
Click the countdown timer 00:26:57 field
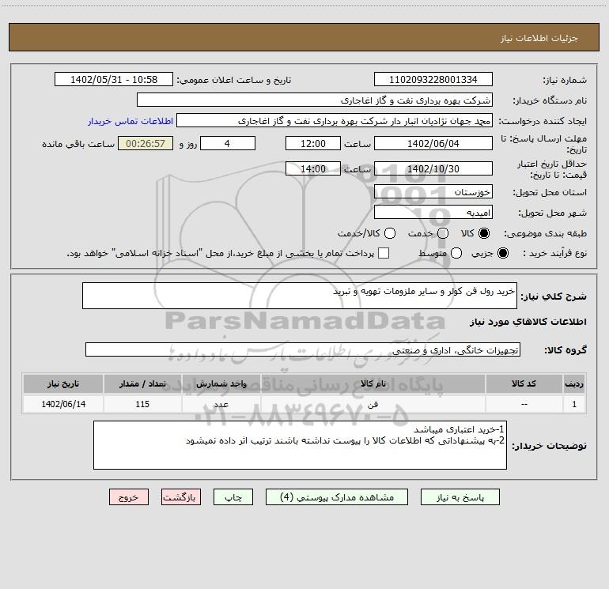pos(146,143)
